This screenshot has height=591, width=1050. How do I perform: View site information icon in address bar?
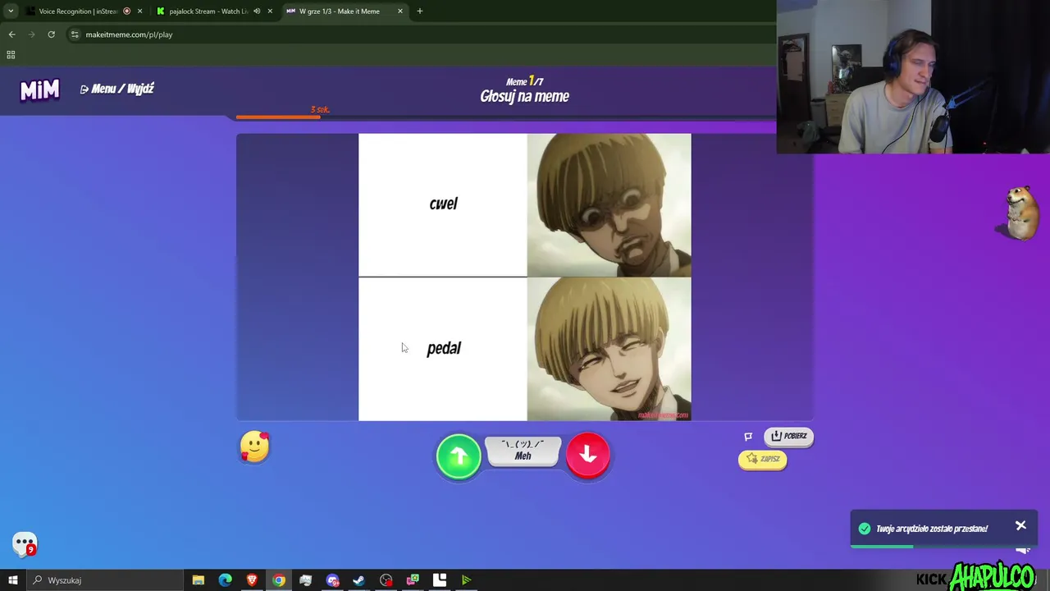point(75,34)
